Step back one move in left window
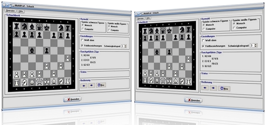The height and width of the screenshot is (125, 266). (x=84, y=86)
